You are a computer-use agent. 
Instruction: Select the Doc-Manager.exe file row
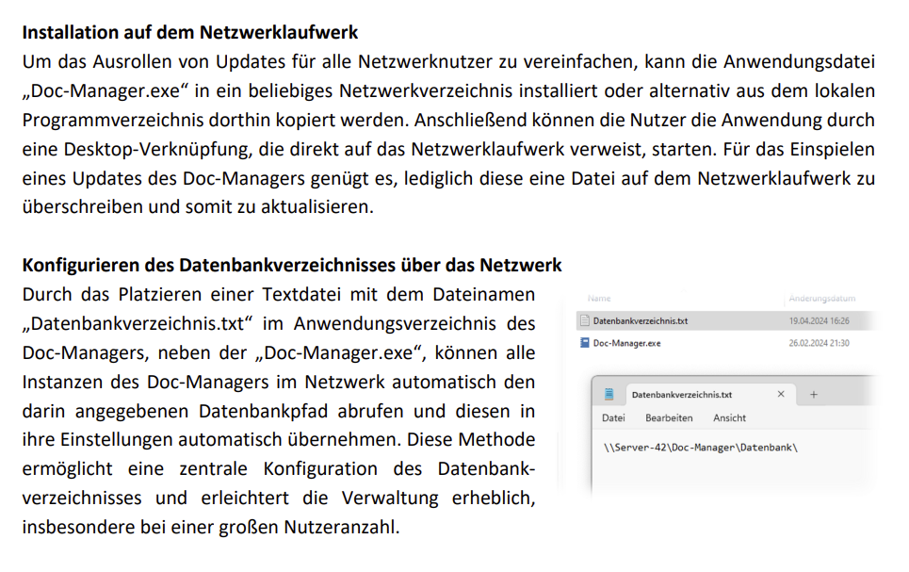pyautogui.click(x=727, y=343)
